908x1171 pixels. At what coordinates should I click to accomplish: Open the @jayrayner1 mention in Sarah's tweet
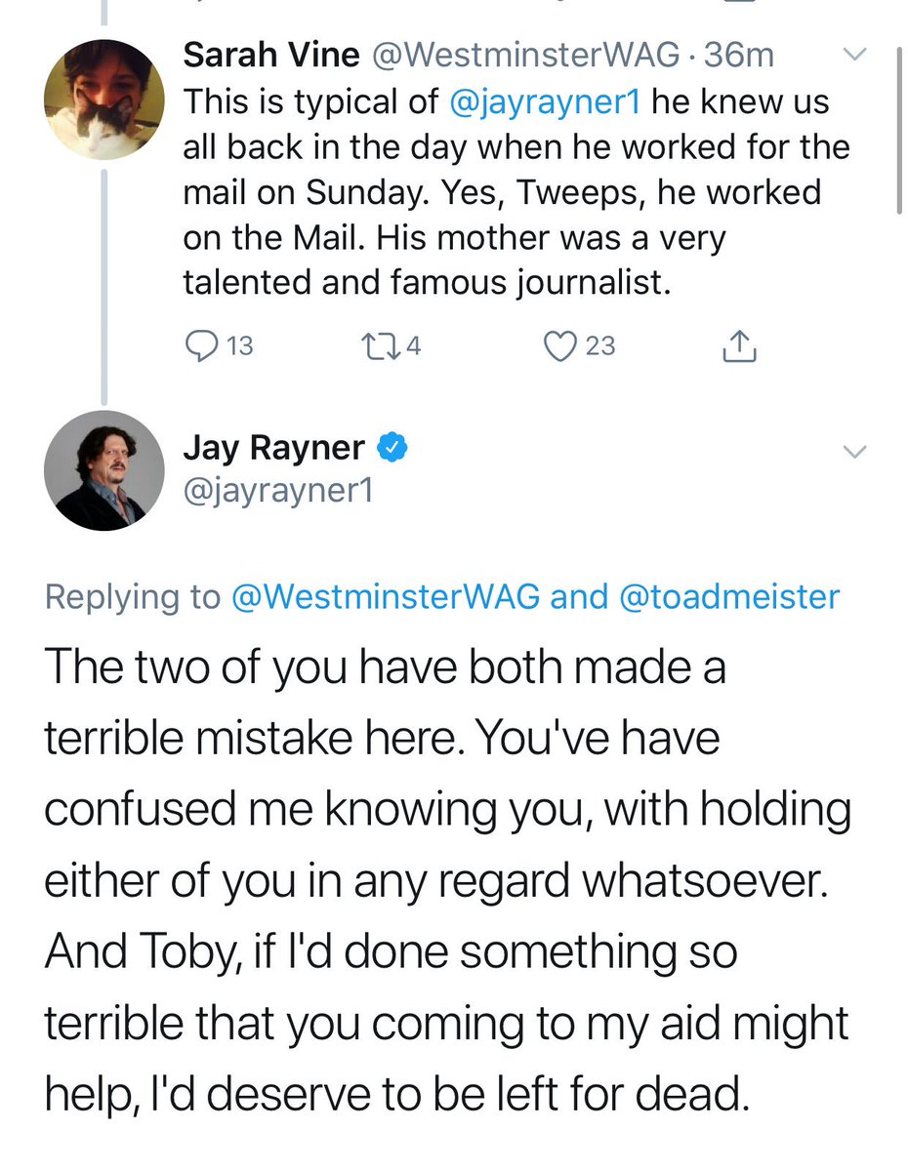click(545, 101)
